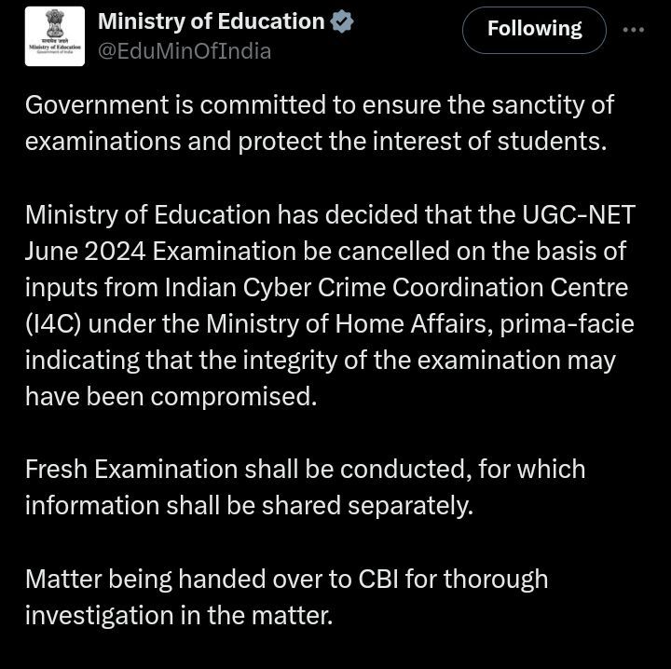The image size is (671, 669).
Task: Click the word compromised ending the second paragraph
Action: pyautogui.click(x=234, y=397)
